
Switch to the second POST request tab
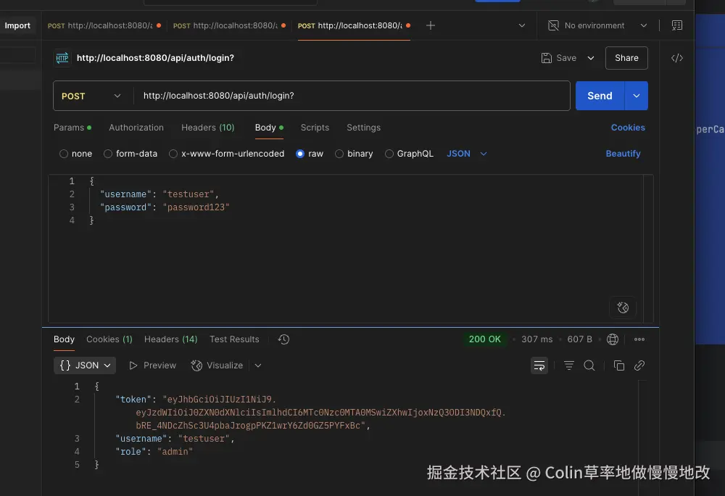pyautogui.click(x=229, y=25)
